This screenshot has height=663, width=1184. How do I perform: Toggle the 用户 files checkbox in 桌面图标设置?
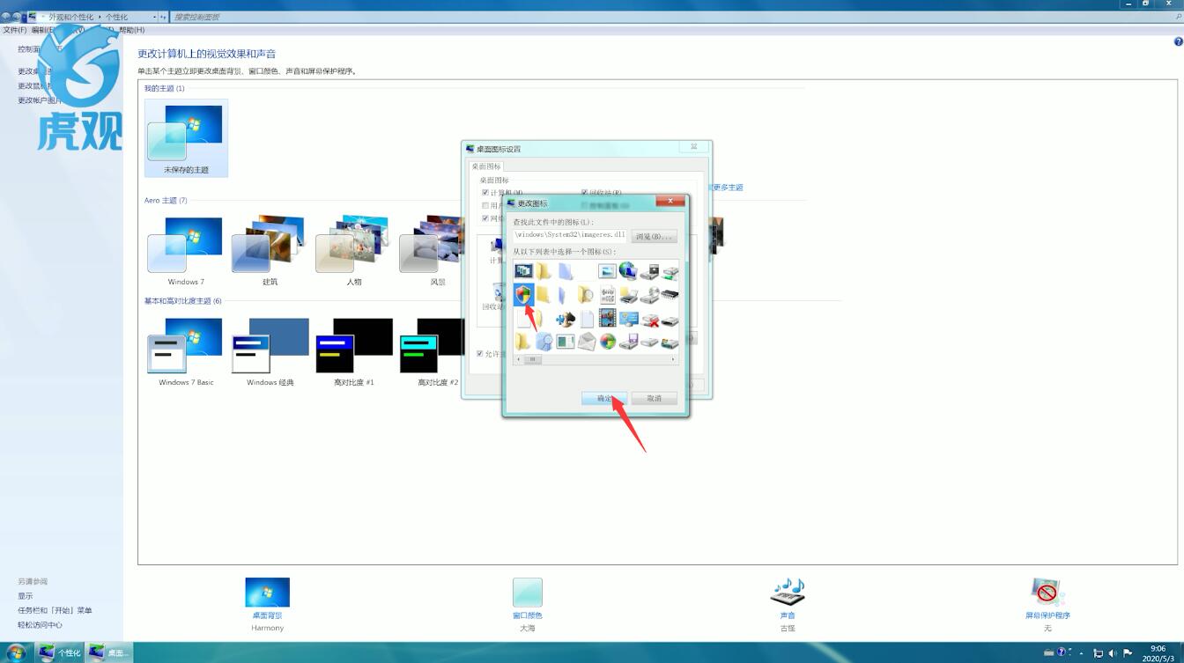tap(485, 205)
